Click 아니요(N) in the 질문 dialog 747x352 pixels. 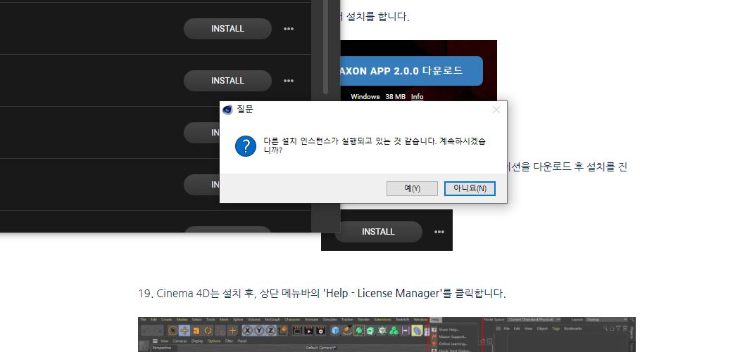(470, 188)
